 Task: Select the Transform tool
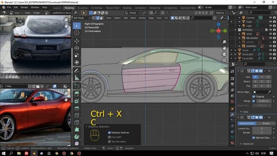point(77,62)
